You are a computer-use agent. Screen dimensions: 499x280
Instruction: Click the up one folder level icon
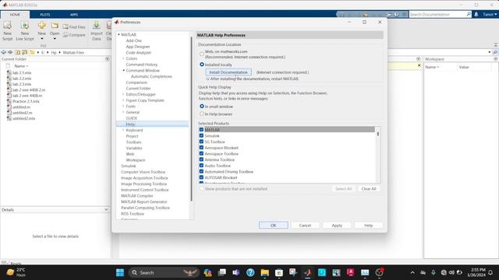(x=17, y=52)
